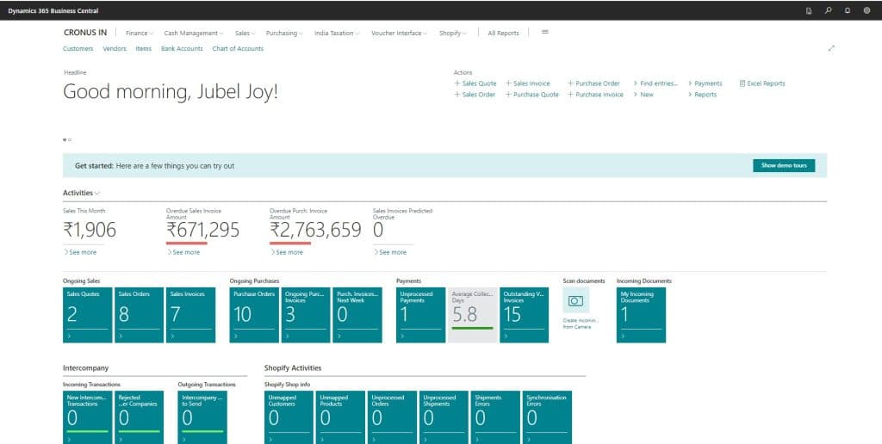The height and width of the screenshot is (444, 882).
Task: Open the search magnifier in top bar
Action: pyautogui.click(x=829, y=10)
